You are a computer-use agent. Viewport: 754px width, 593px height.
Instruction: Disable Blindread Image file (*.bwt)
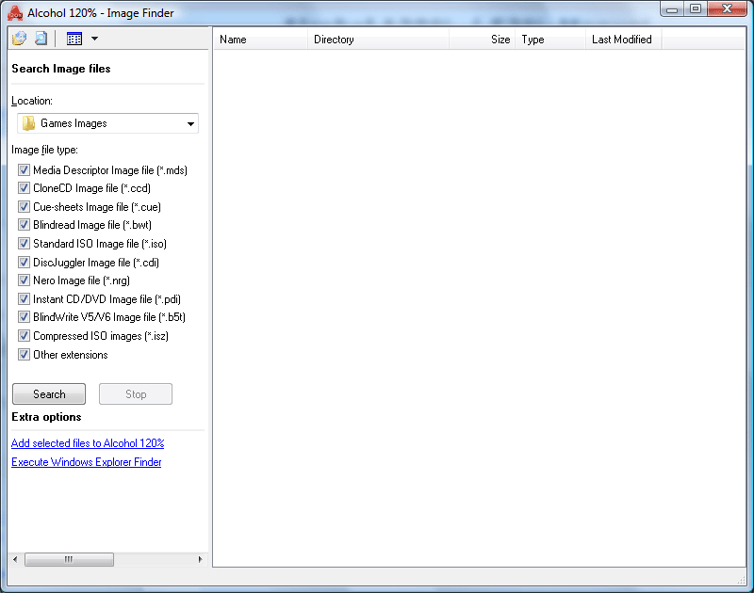pyautogui.click(x=24, y=225)
